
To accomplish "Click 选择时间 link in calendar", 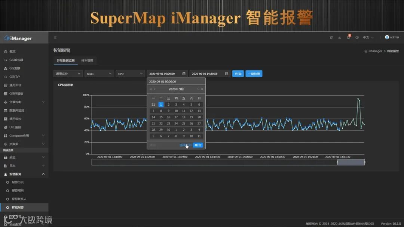I will click(185, 145).
